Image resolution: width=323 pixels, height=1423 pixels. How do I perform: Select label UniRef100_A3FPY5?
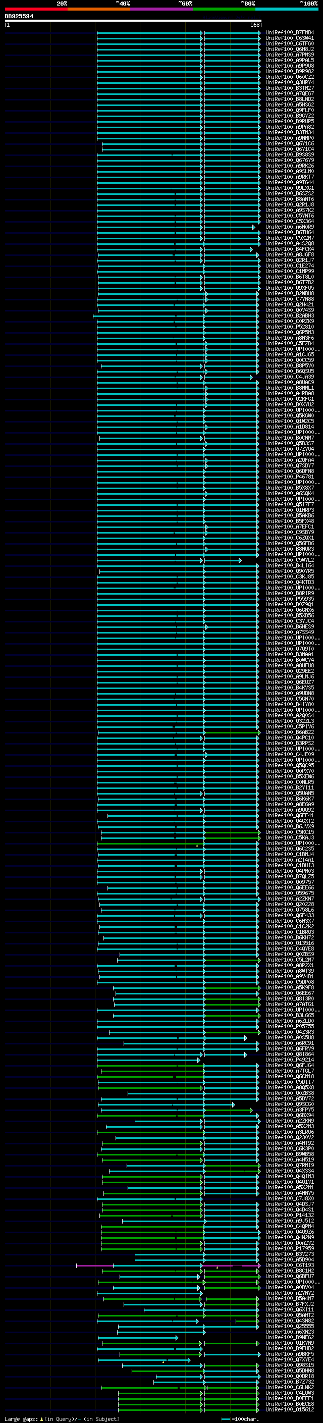[289, 1110]
